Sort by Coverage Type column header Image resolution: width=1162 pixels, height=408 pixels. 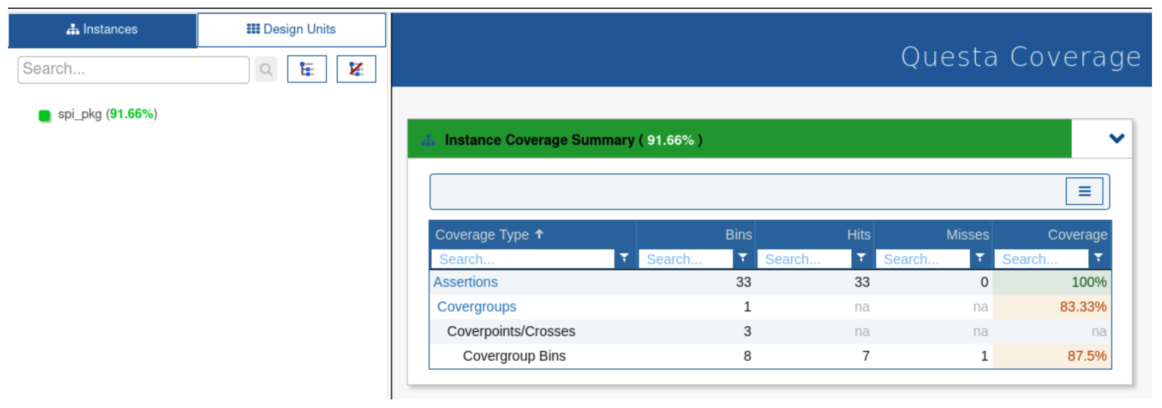click(482, 235)
